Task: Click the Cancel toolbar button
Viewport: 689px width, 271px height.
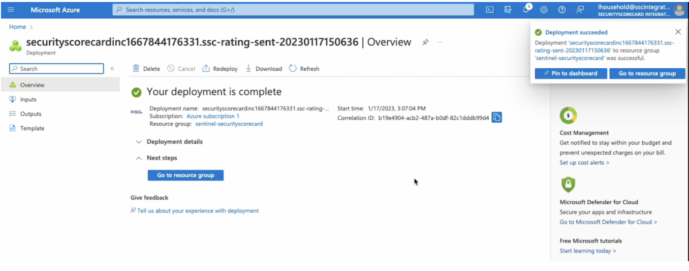Action: point(181,69)
